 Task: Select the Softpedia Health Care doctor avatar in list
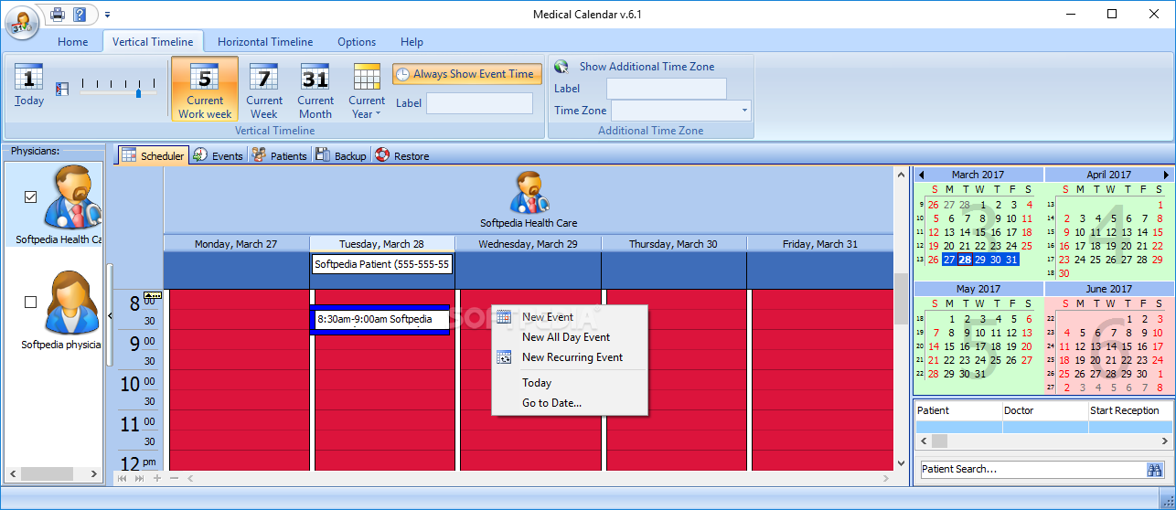coord(73,197)
